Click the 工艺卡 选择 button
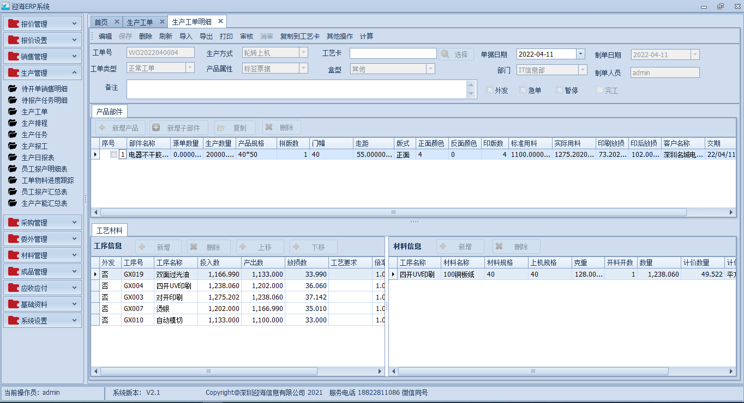 tap(457, 54)
